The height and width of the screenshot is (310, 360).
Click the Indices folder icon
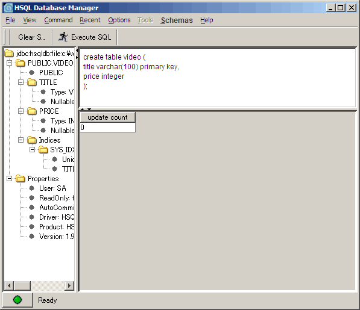point(32,140)
